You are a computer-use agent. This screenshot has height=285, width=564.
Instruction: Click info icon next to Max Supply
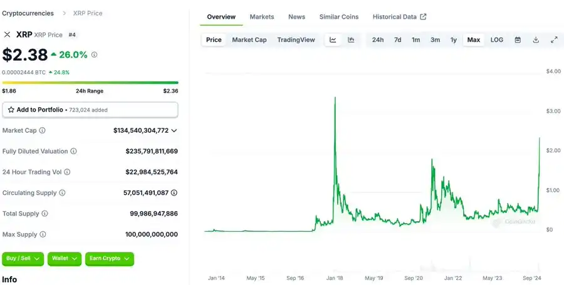(x=43, y=234)
